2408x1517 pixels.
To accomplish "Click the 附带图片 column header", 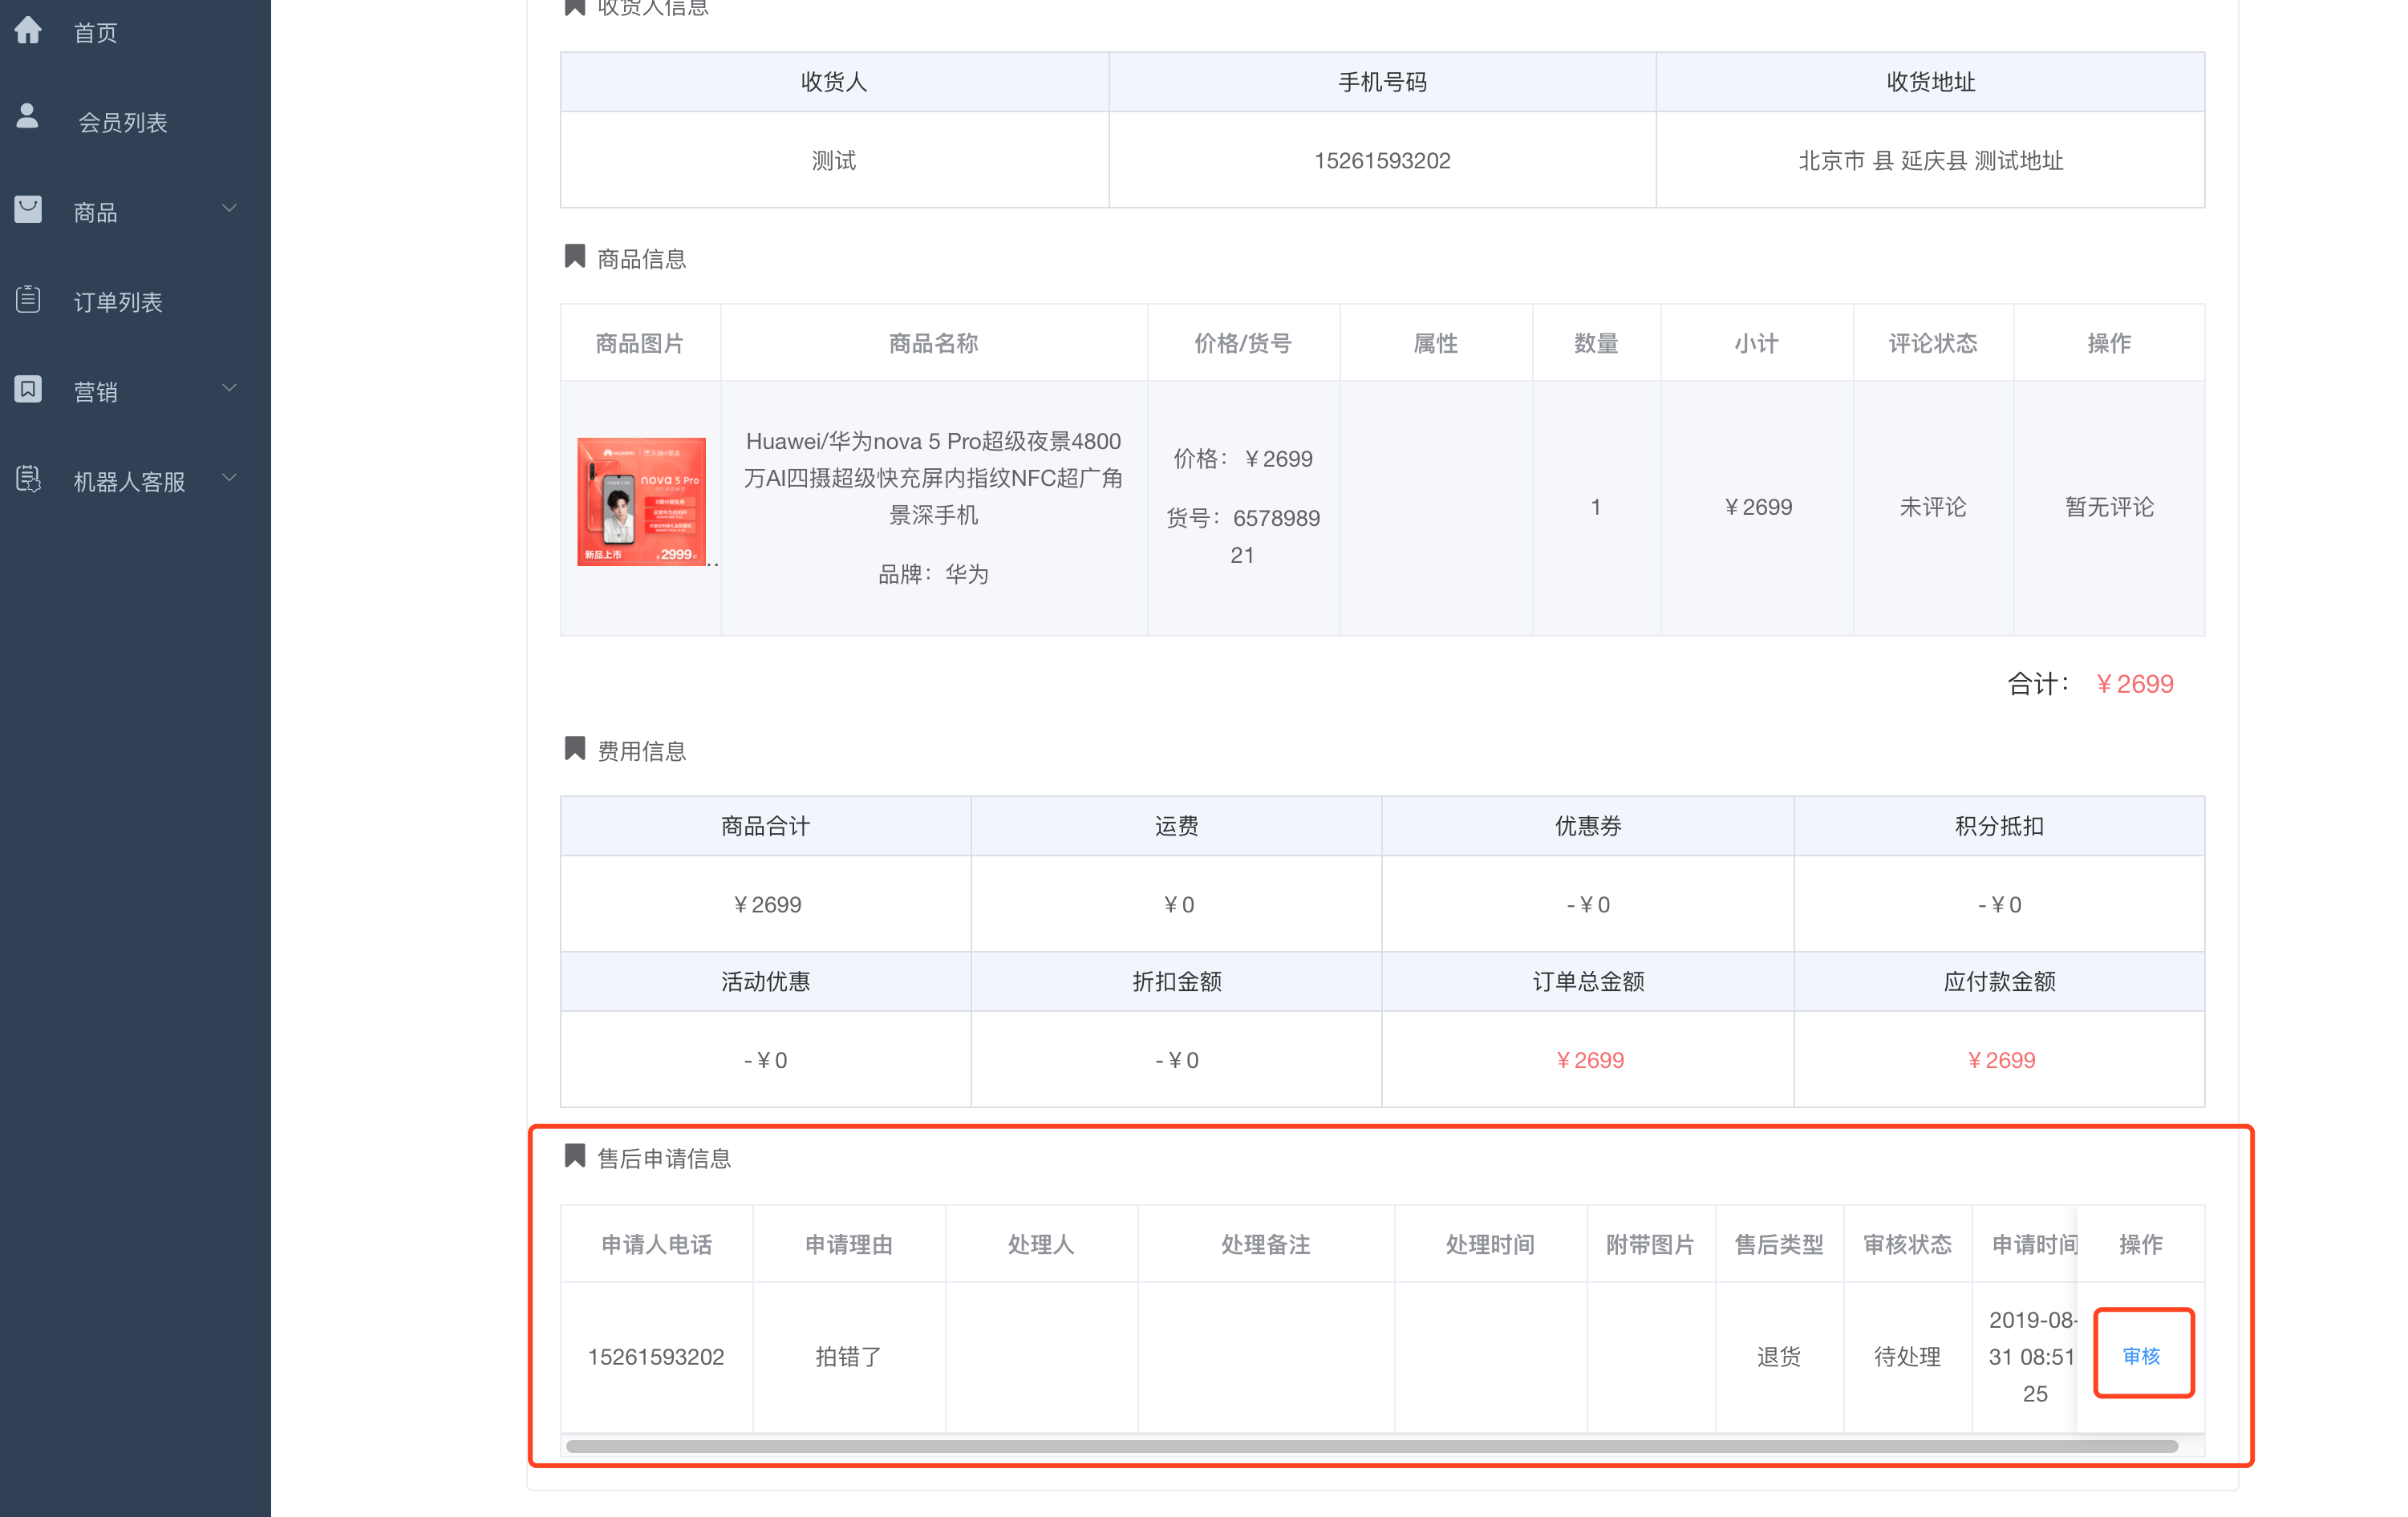I will 1651,1245.
